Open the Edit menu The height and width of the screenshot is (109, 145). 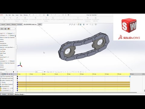[x=10, y=15]
